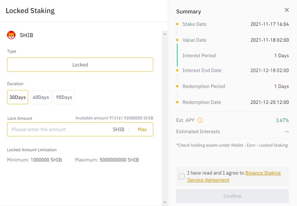Open the Binance Staking link
The width and height of the screenshot is (297, 206).
(x=263, y=173)
